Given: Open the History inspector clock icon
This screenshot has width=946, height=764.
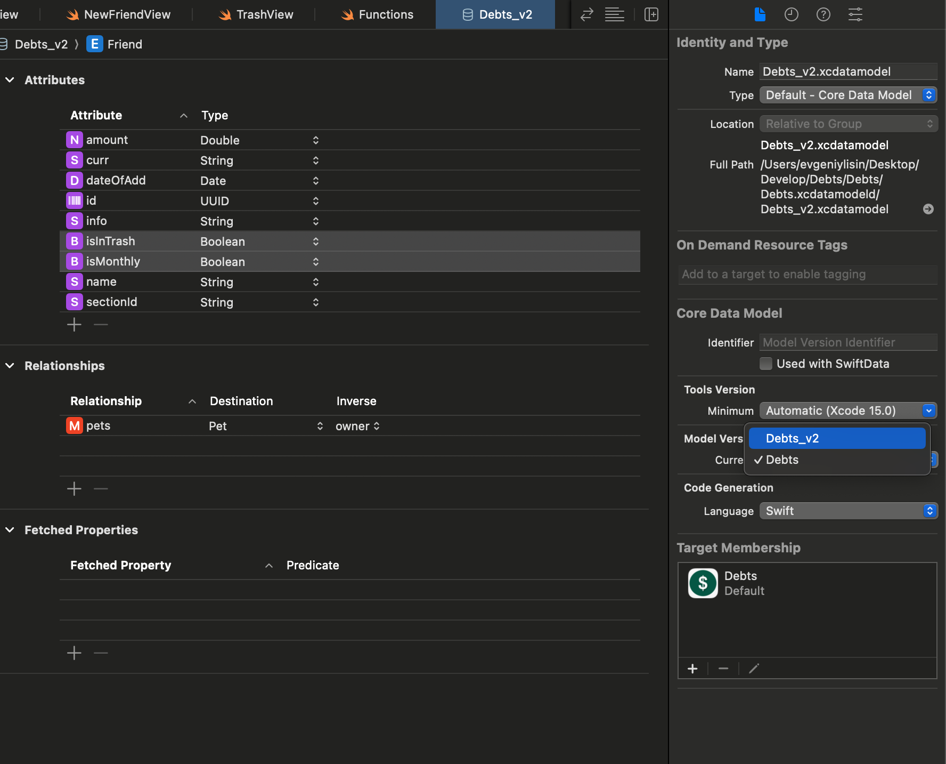Looking at the screenshot, I should click(x=791, y=14).
